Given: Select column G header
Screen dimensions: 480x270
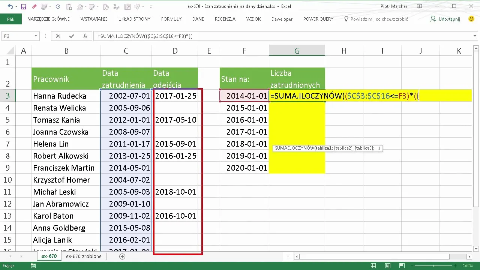Looking at the screenshot, I should click(297, 51).
